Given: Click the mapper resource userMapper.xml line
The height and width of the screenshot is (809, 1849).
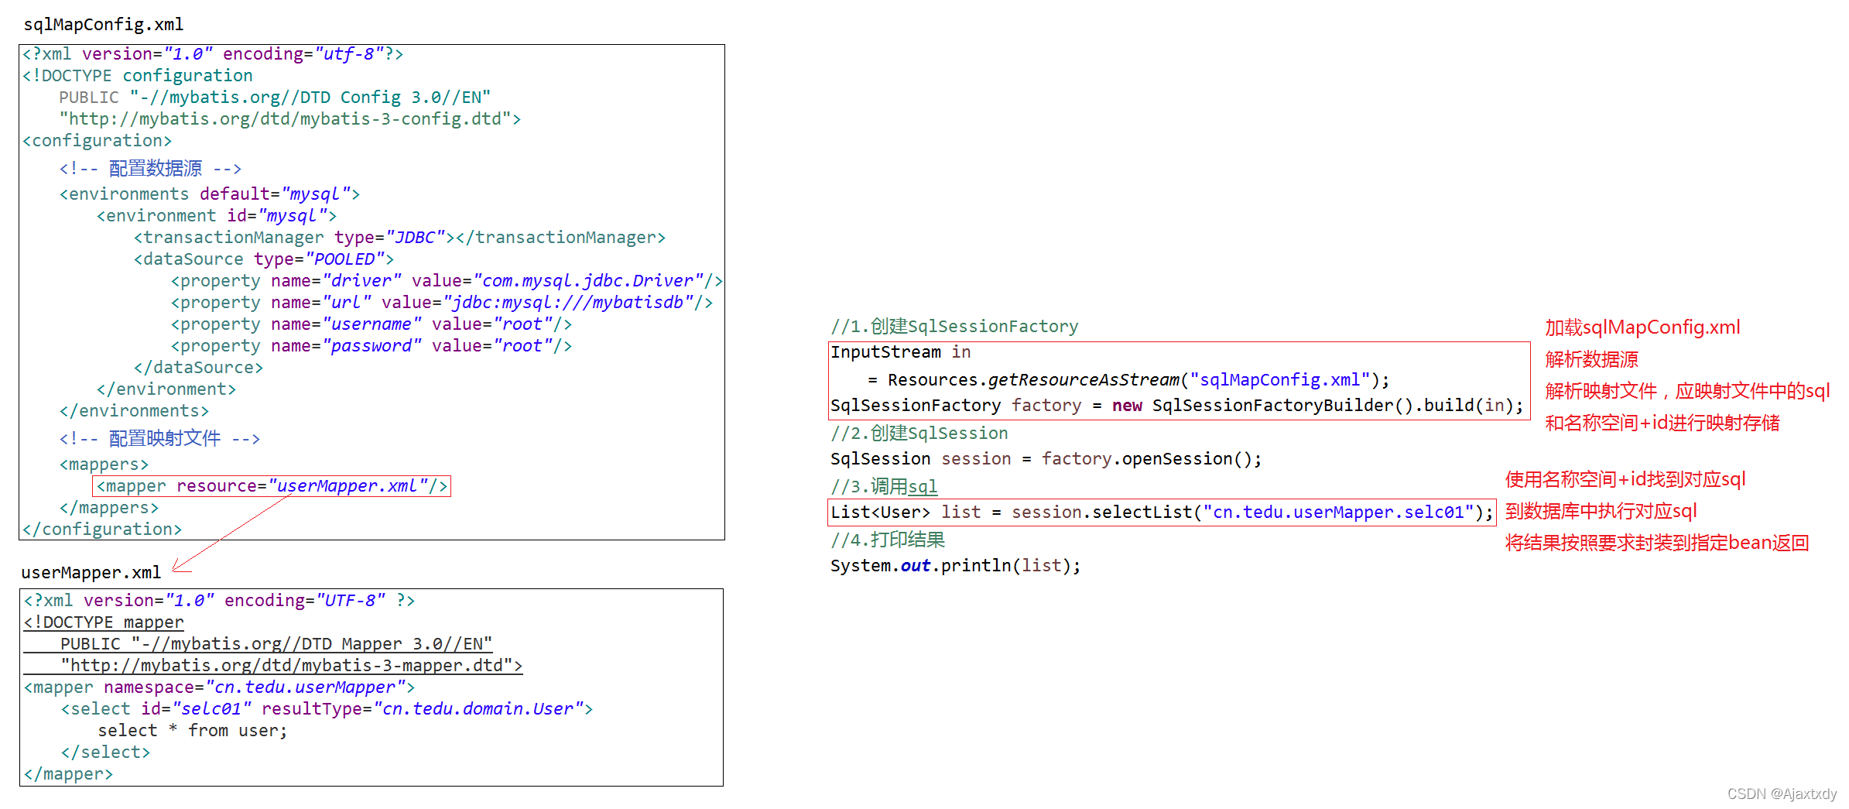Looking at the screenshot, I should tap(272, 486).
